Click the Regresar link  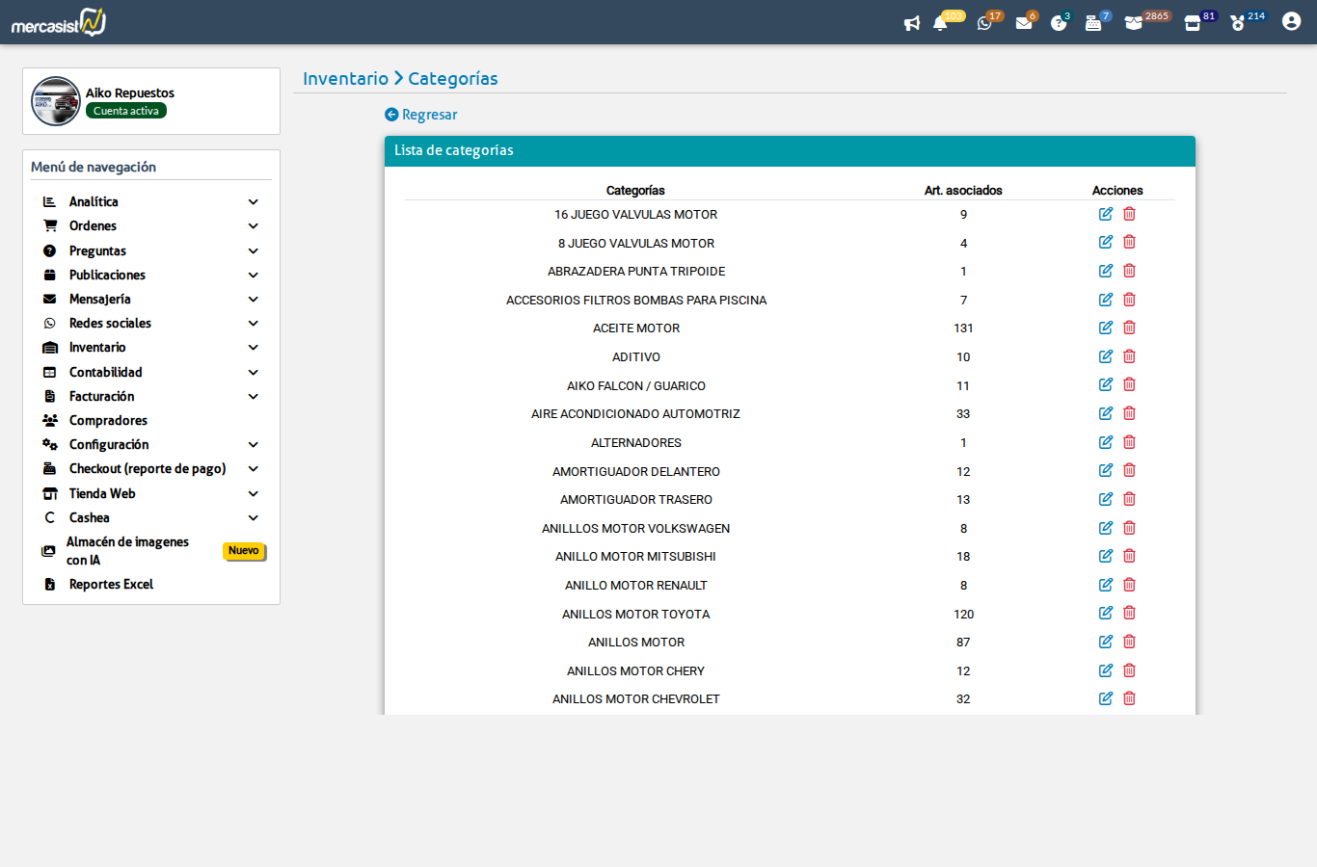tap(420, 114)
